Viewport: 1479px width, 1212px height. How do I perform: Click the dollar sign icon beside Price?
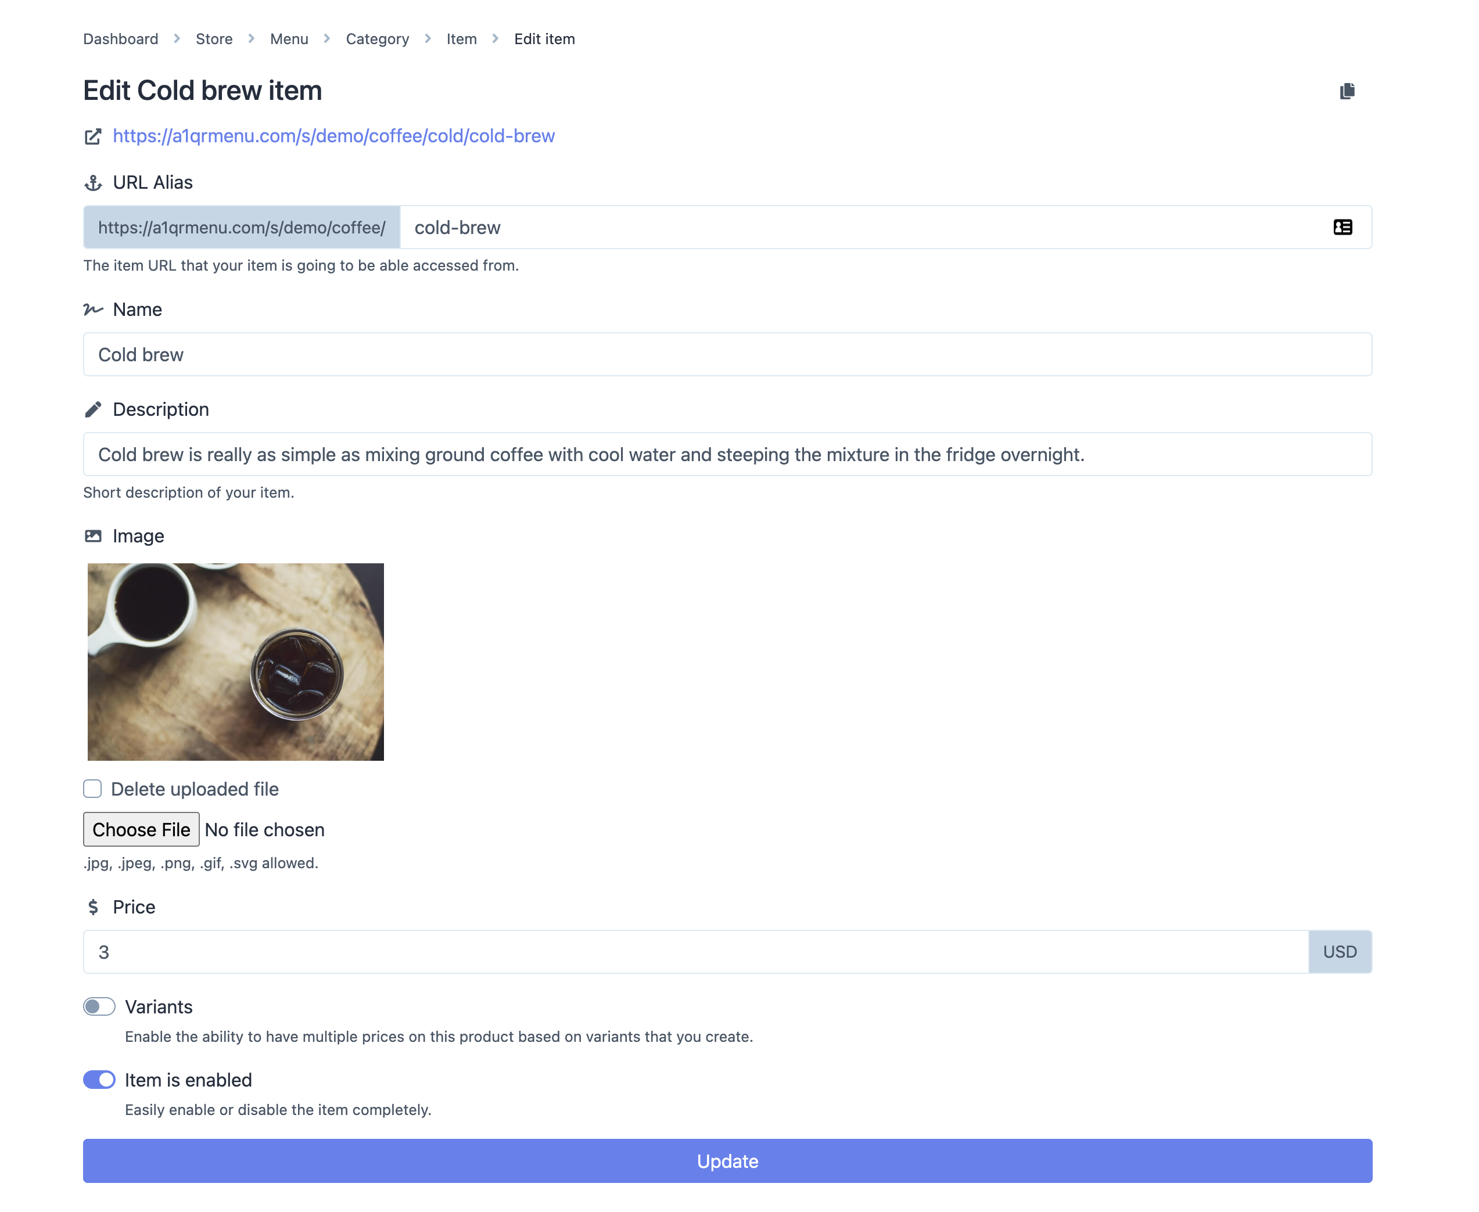tap(93, 907)
